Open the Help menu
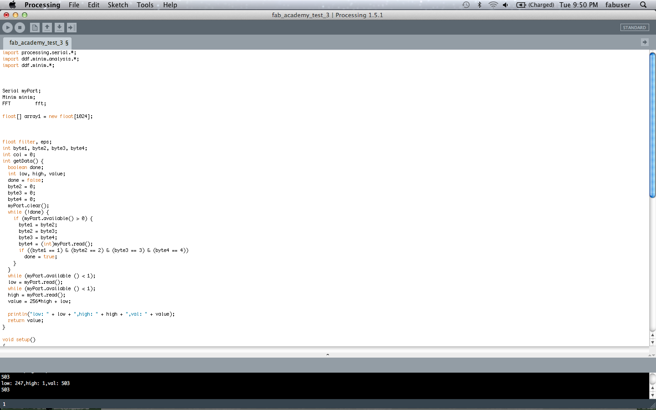This screenshot has width=656, height=410. [170, 5]
